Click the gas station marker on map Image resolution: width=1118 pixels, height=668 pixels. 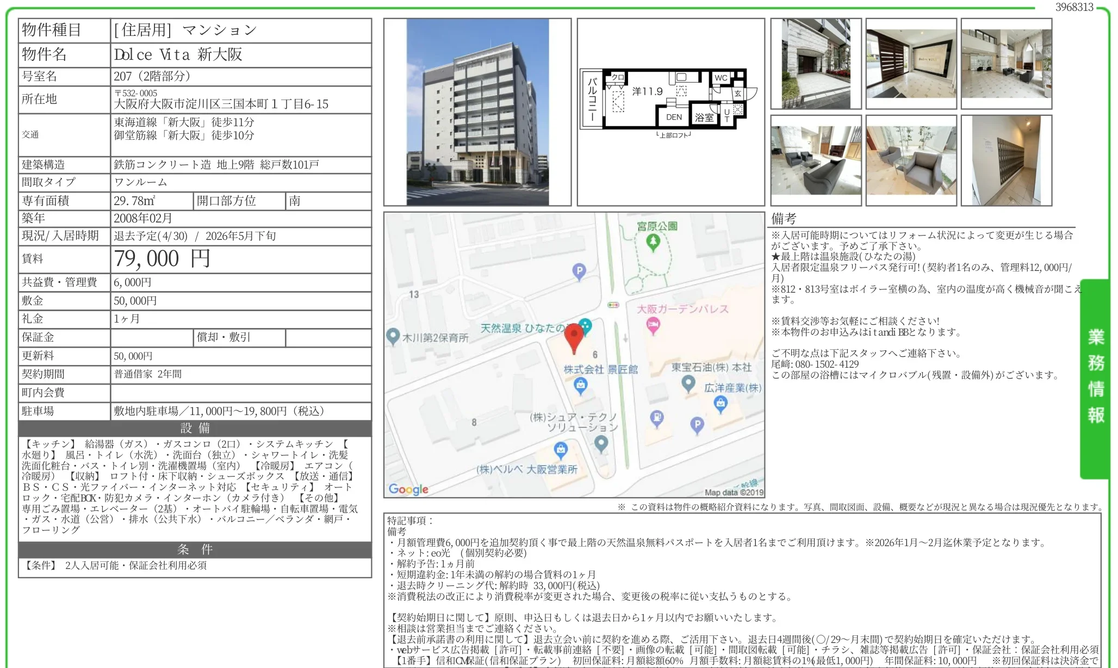[x=657, y=418]
